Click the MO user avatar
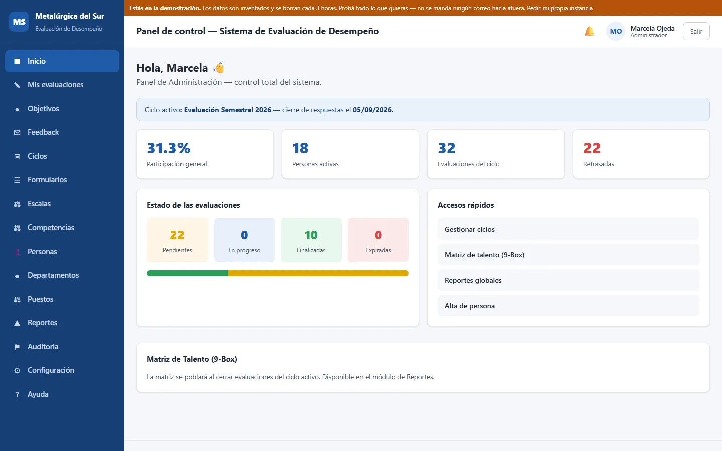Image resolution: width=722 pixels, height=451 pixels. click(x=616, y=31)
